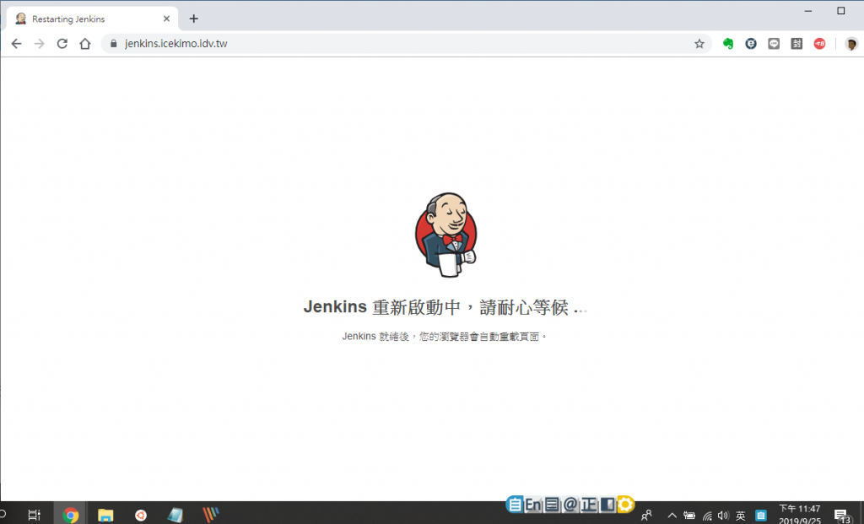Click the blue IME tray icon
The height and width of the screenshot is (524, 864).
coord(761,516)
